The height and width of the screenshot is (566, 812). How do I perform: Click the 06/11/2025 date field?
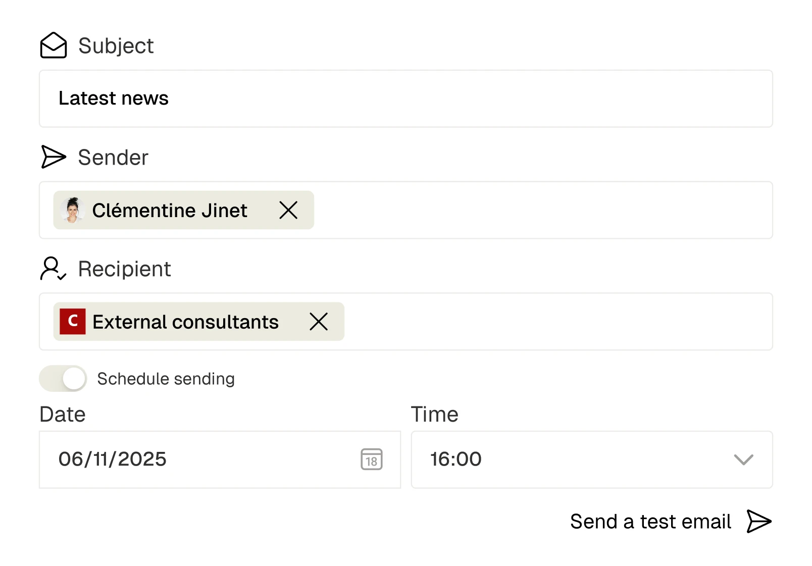202,459
